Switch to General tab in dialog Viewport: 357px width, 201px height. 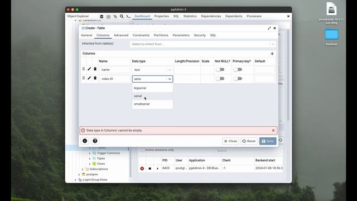(x=86, y=35)
